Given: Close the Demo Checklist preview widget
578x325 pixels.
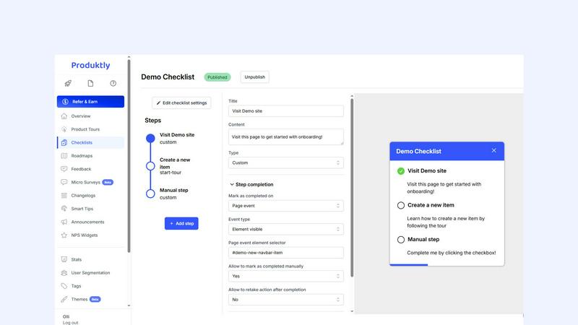Looking at the screenshot, I should click(x=494, y=150).
